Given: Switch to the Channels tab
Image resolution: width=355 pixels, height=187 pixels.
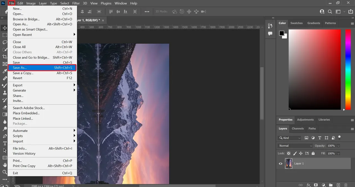Looking at the screenshot, I should pos(298,128).
